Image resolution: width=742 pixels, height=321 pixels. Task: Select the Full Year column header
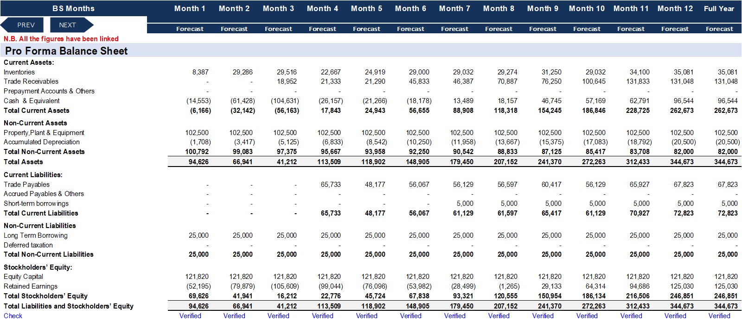pyautogui.click(x=719, y=8)
